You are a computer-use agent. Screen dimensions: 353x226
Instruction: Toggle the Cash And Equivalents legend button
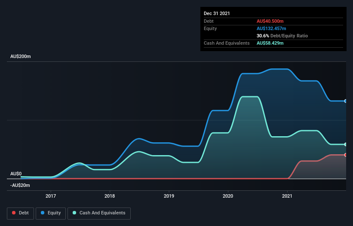pos(99,213)
